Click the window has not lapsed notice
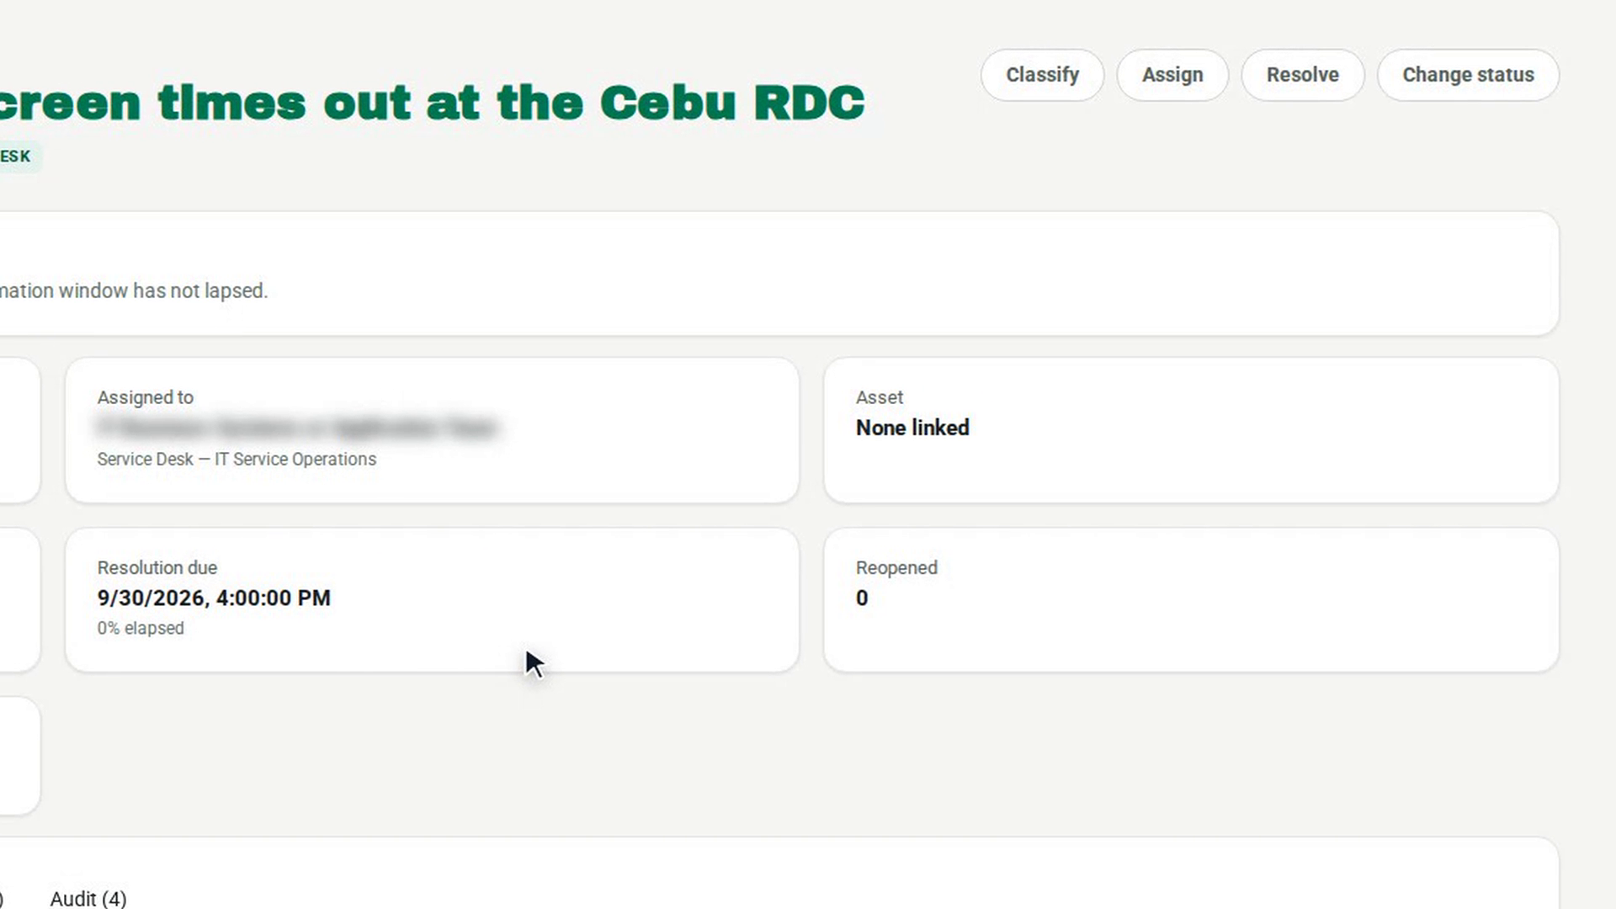Screen dimensions: 1616x909 (x=133, y=290)
